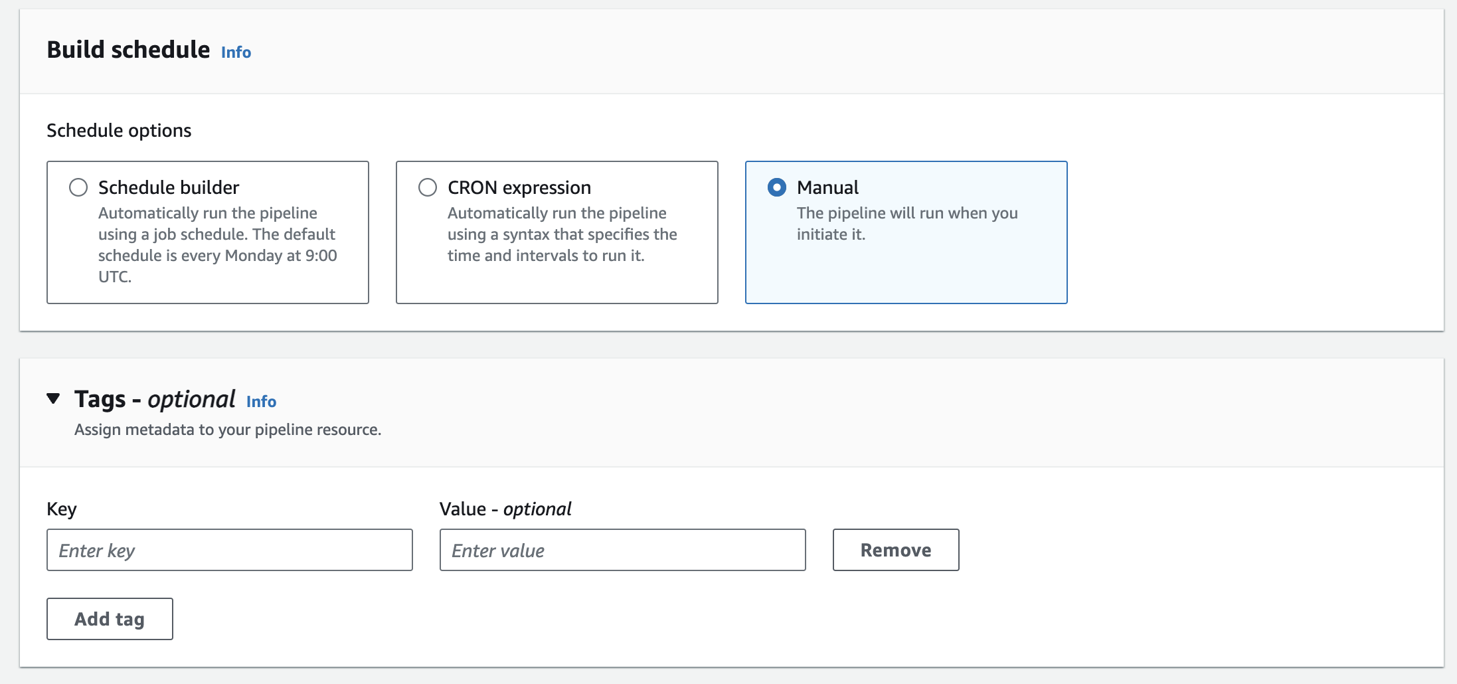Click the 'Value - optional' field label
The height and width of the screenshot is (684, 1457).
tap(505, 509)
